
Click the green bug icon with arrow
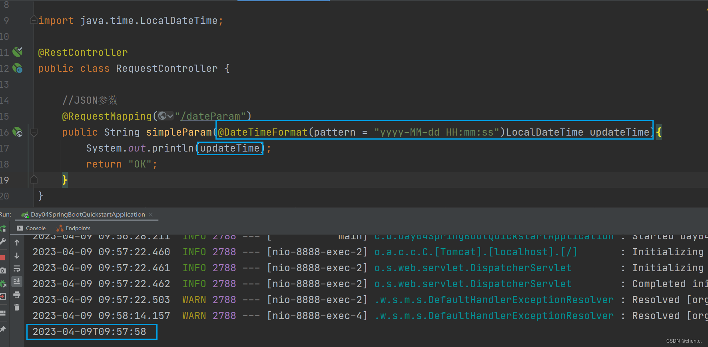(3, 284)
